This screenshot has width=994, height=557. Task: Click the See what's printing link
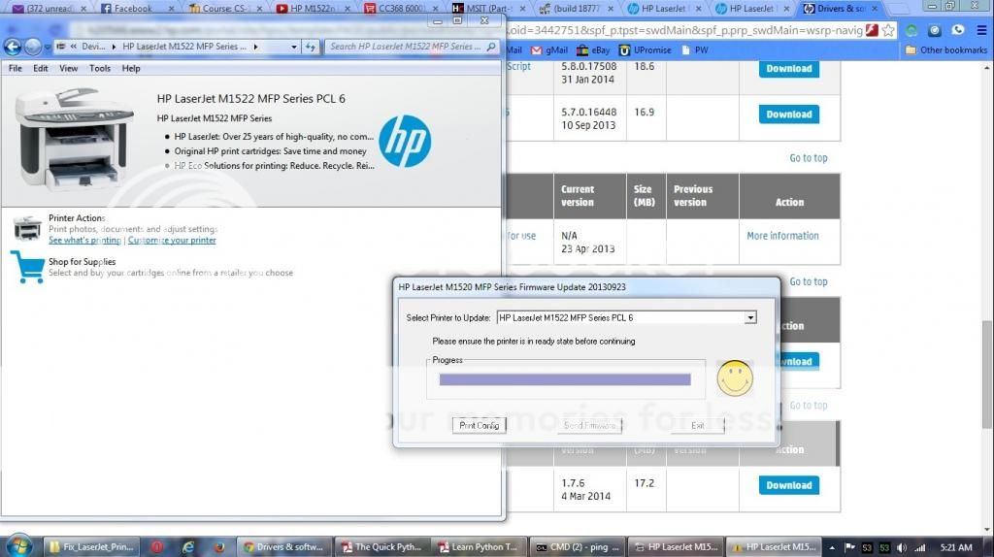click(84, 240)
